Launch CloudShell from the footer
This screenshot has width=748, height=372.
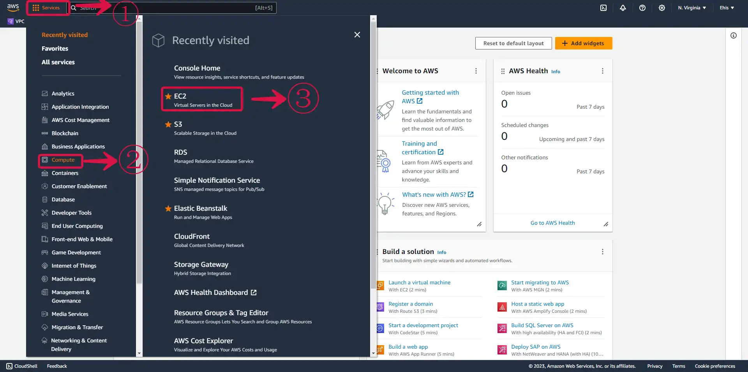point(22,366)
